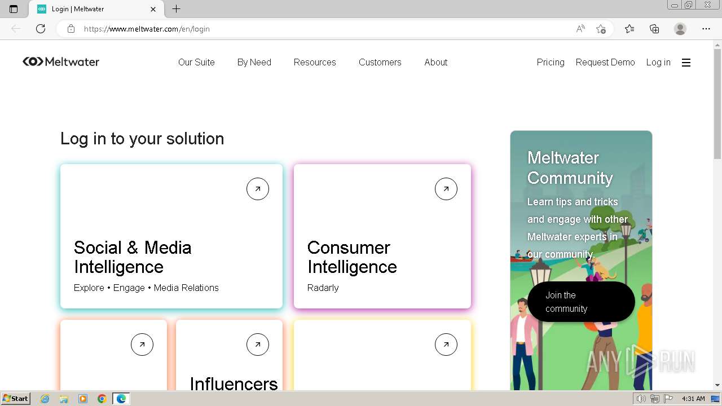Screen dimensions: 722x406
Task: Open File Explorer from the taskbar
Action: [x=64, y=399]
